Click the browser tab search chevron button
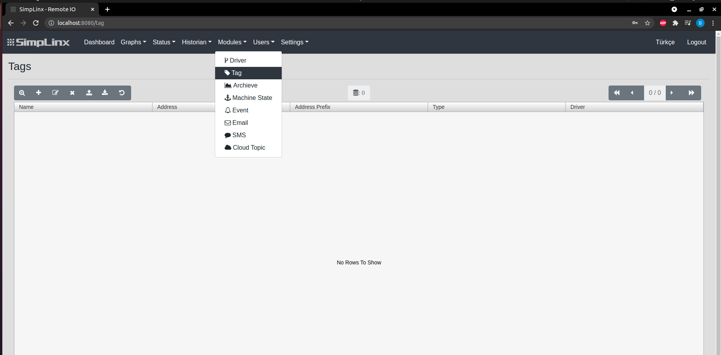The image size is (721, 355). [x=674, y=9]
